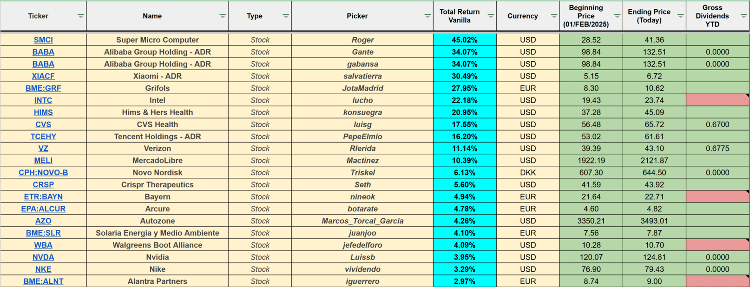Open the SMCI ticker link

(43, 40)
